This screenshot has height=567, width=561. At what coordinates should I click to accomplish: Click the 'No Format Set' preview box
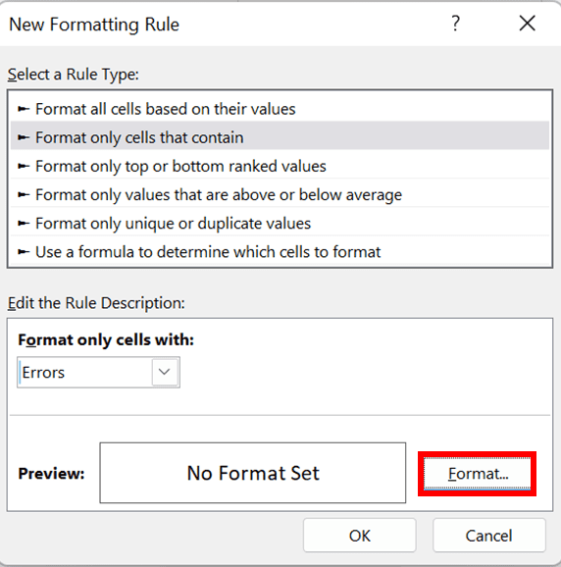click(253, 473)
